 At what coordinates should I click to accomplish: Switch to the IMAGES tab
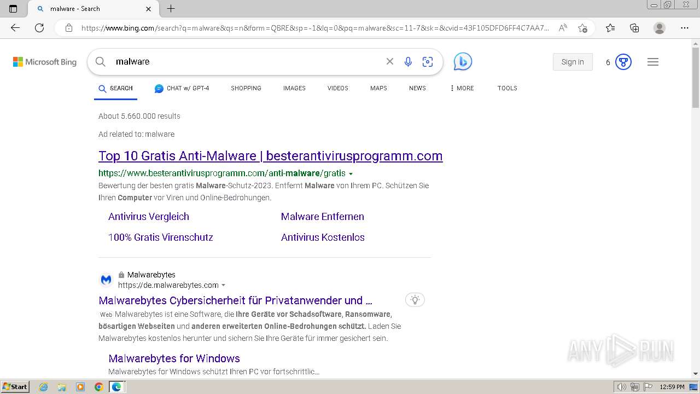tap(294, 88)
